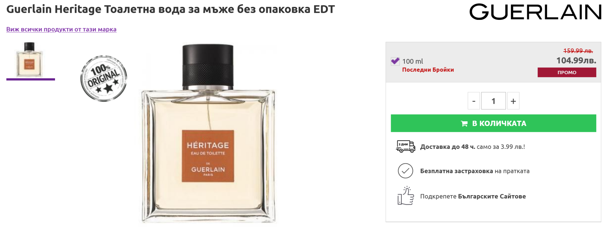Click the GUERLAIN brand logo
This screenshot has height=231, width=609.
(x=536, y=12)
